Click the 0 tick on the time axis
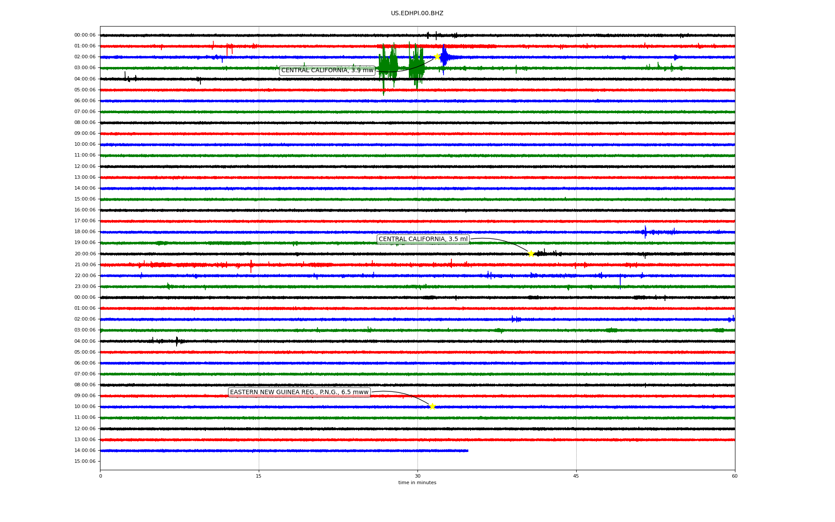Image resolution: width=835 pixels, height=522 pixels. [x=100, y=476]
